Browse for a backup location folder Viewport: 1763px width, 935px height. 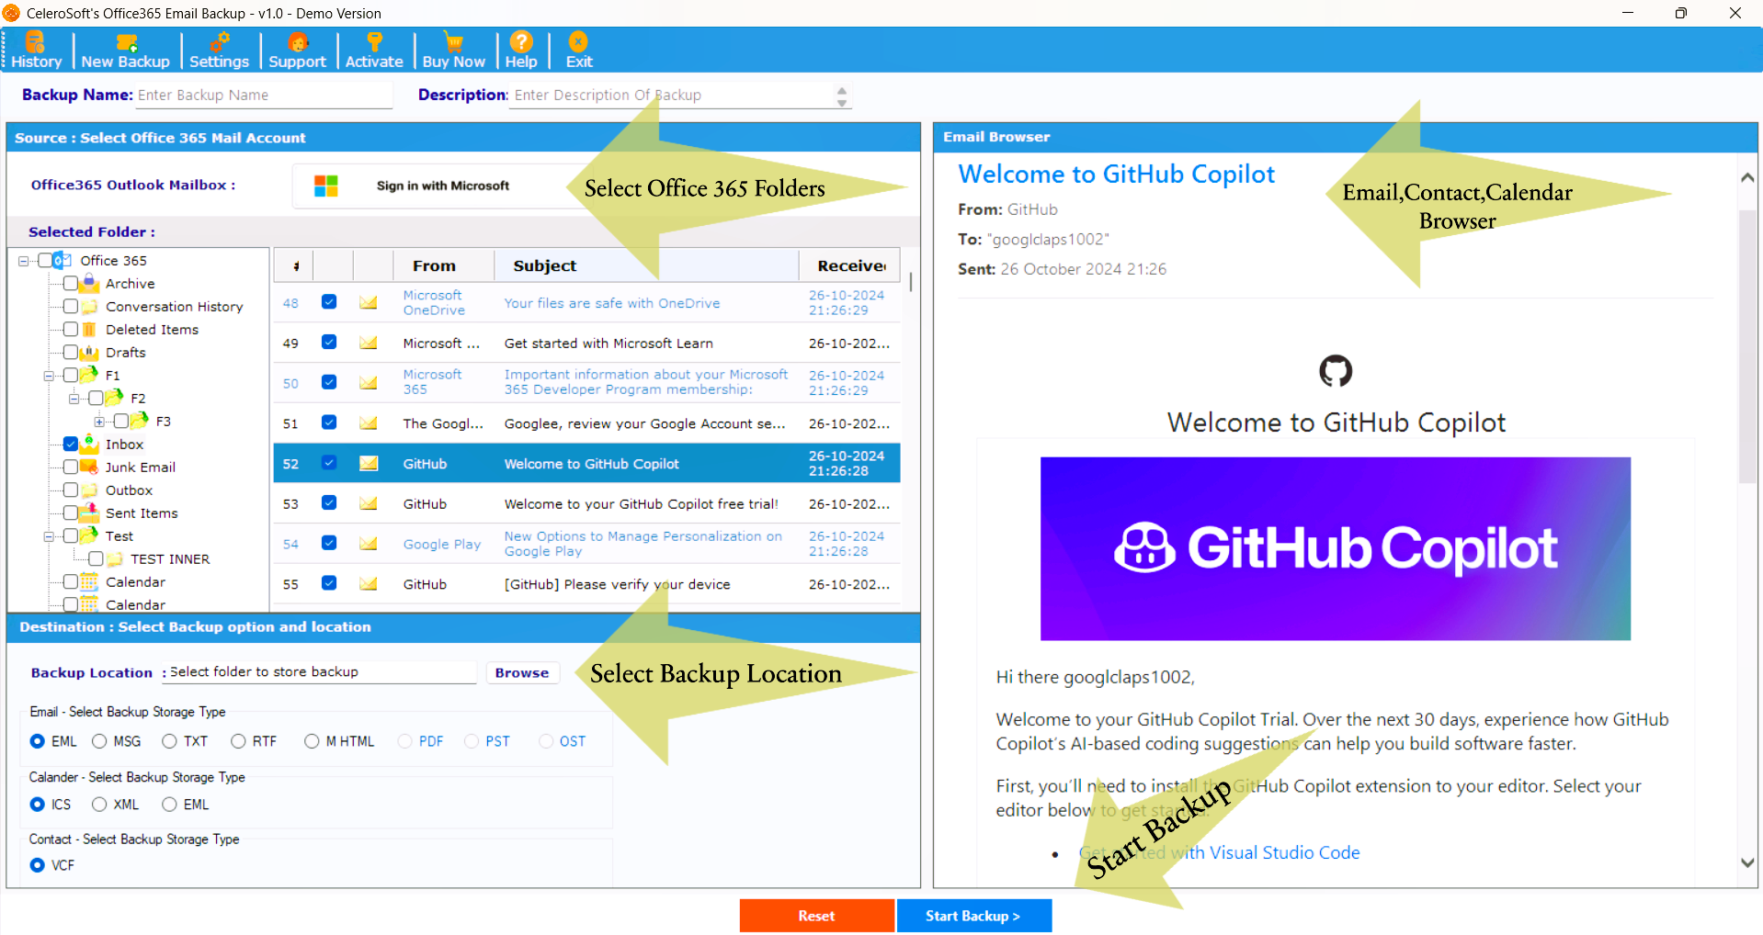[x=522, y=672]
